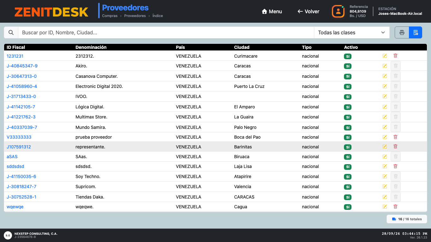This screenshot has height=242, width=431.
Task: Click the ID Fiscal column header
Action: [16, 47]
